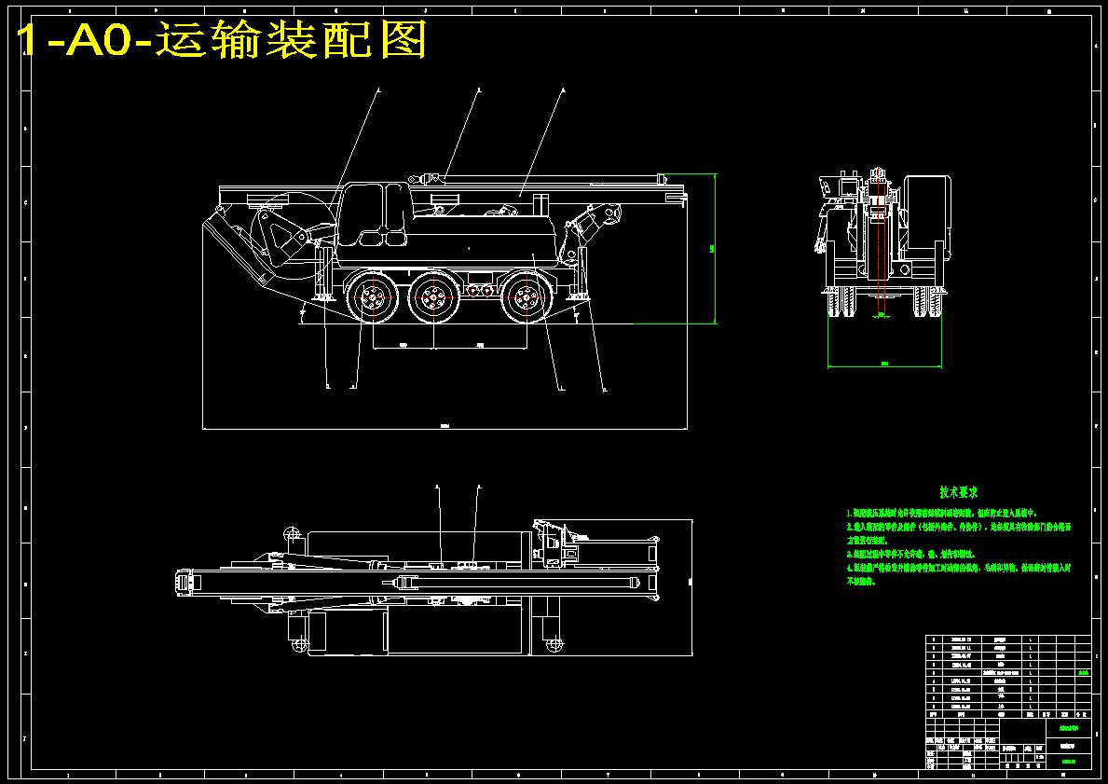
Task: Click the technical requirement line numbered 3
Action: point(910,555)
